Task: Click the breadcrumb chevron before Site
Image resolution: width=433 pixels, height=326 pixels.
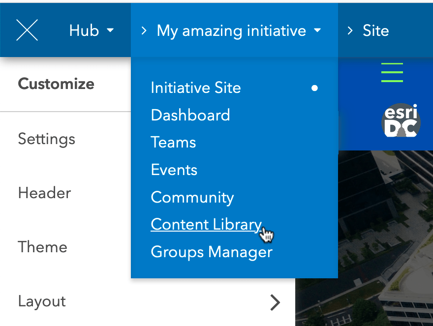Action: click(x=351, y=30)
